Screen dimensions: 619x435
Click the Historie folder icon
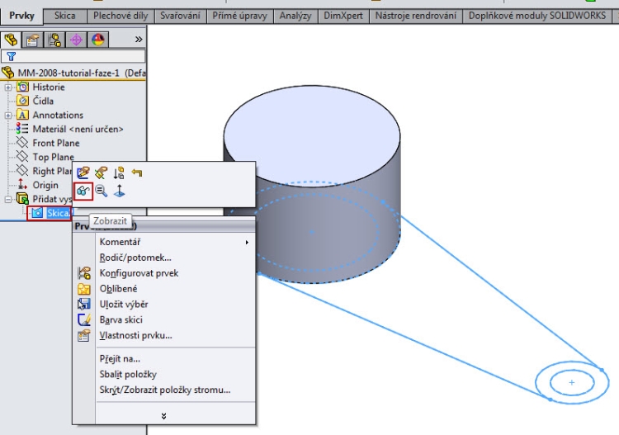[x=23, y=87]
